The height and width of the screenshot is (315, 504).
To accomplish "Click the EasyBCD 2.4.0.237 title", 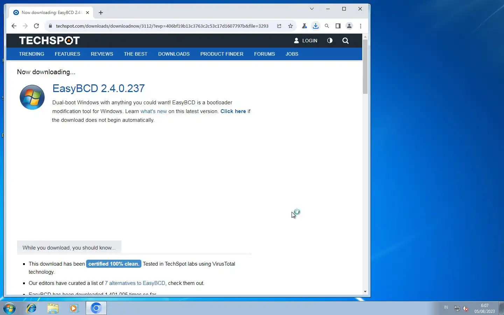I will [x=99, y=88].
